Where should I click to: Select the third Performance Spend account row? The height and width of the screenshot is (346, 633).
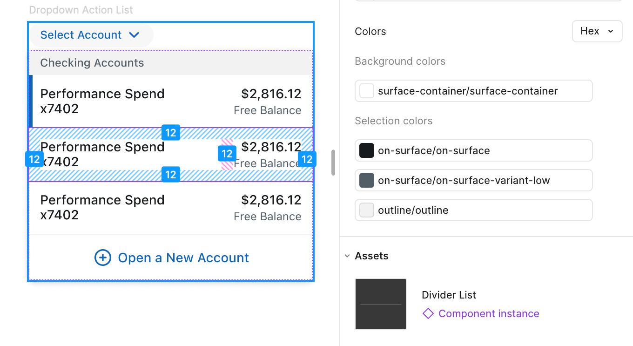pos(171,208)
